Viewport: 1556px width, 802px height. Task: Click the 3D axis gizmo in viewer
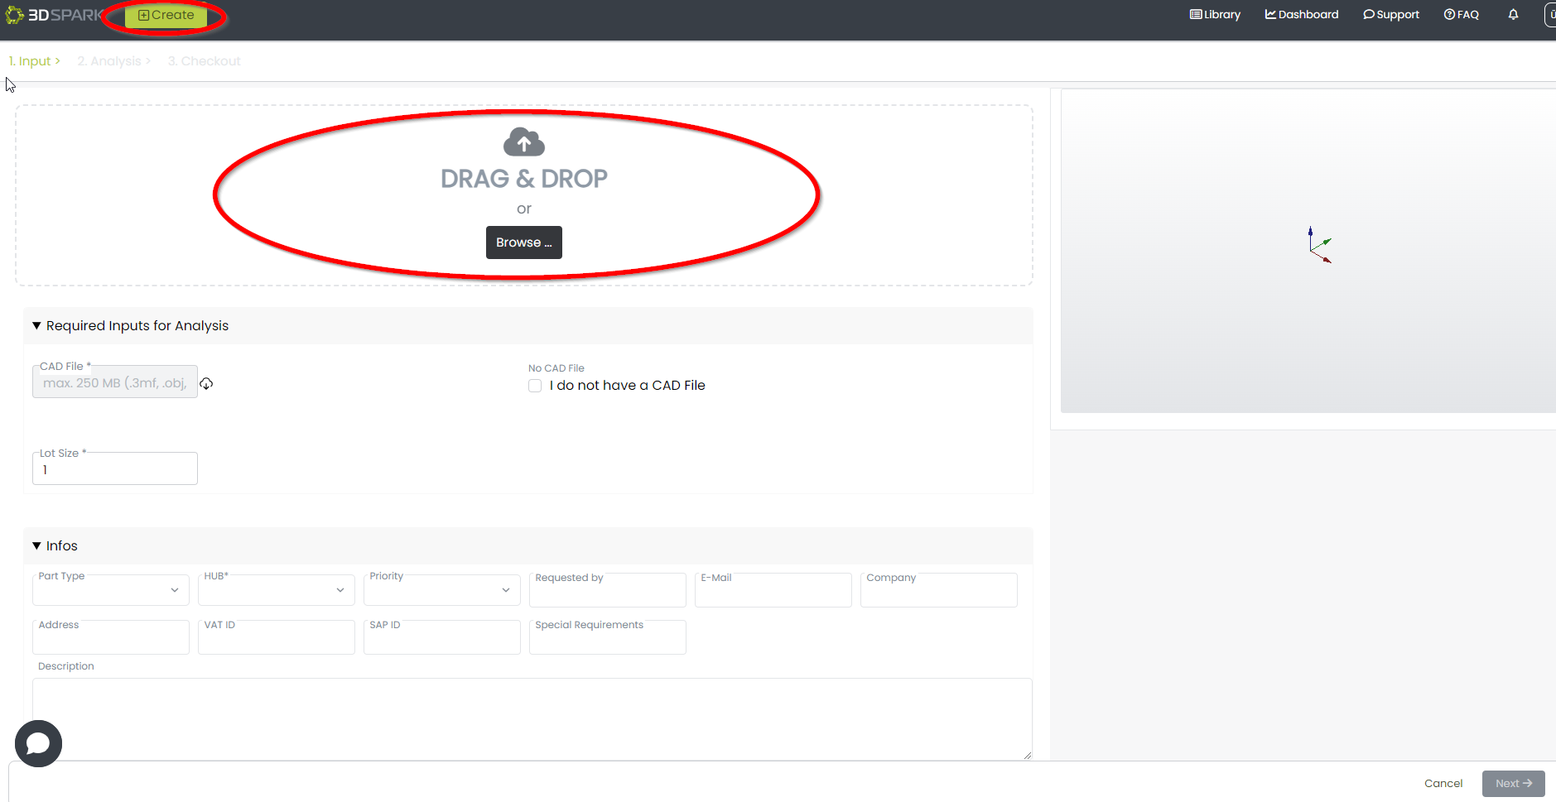[1318, 247]
